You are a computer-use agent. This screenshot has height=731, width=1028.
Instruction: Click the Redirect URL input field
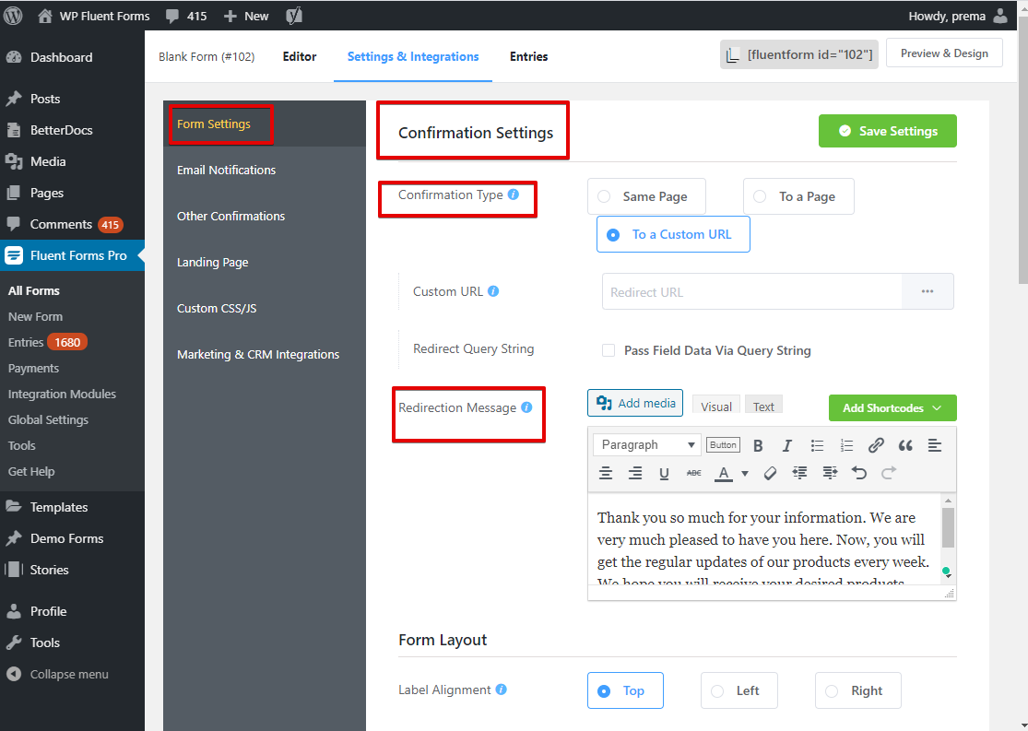click(x=752, y=291)
